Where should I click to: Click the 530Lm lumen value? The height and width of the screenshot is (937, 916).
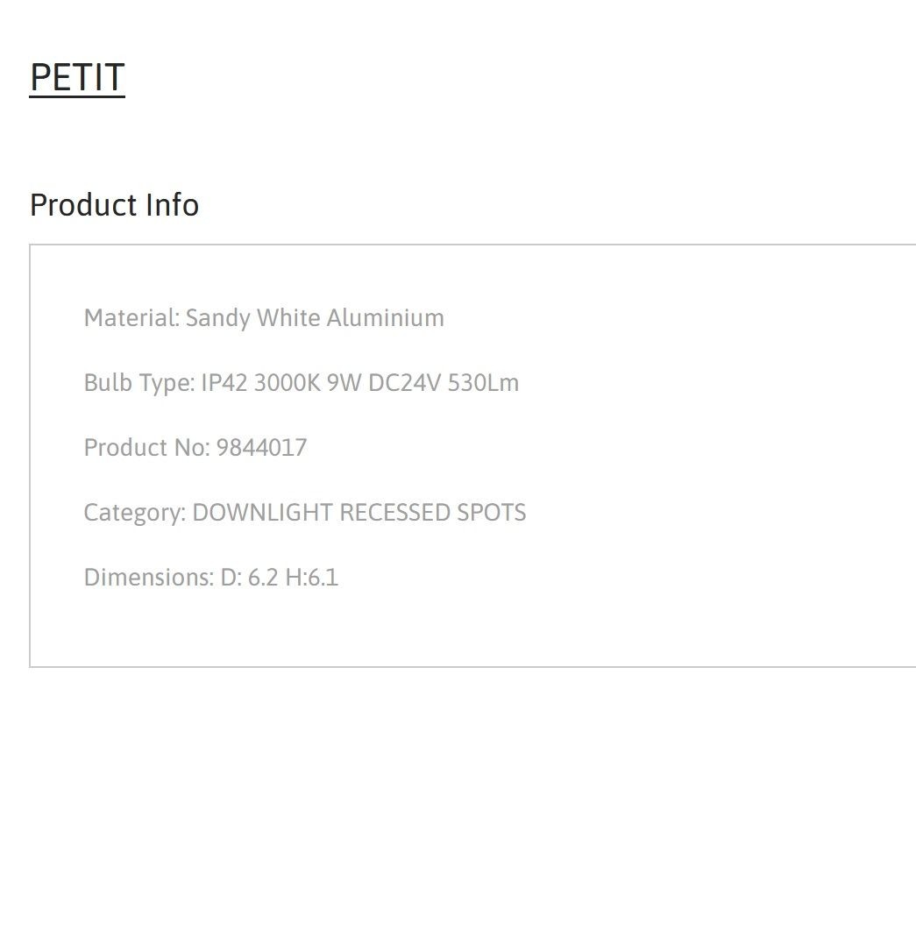coord(483,382)
